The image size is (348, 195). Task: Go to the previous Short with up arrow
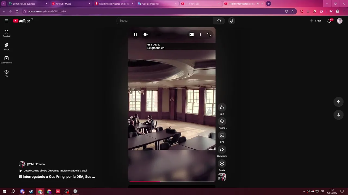[338, 102]
